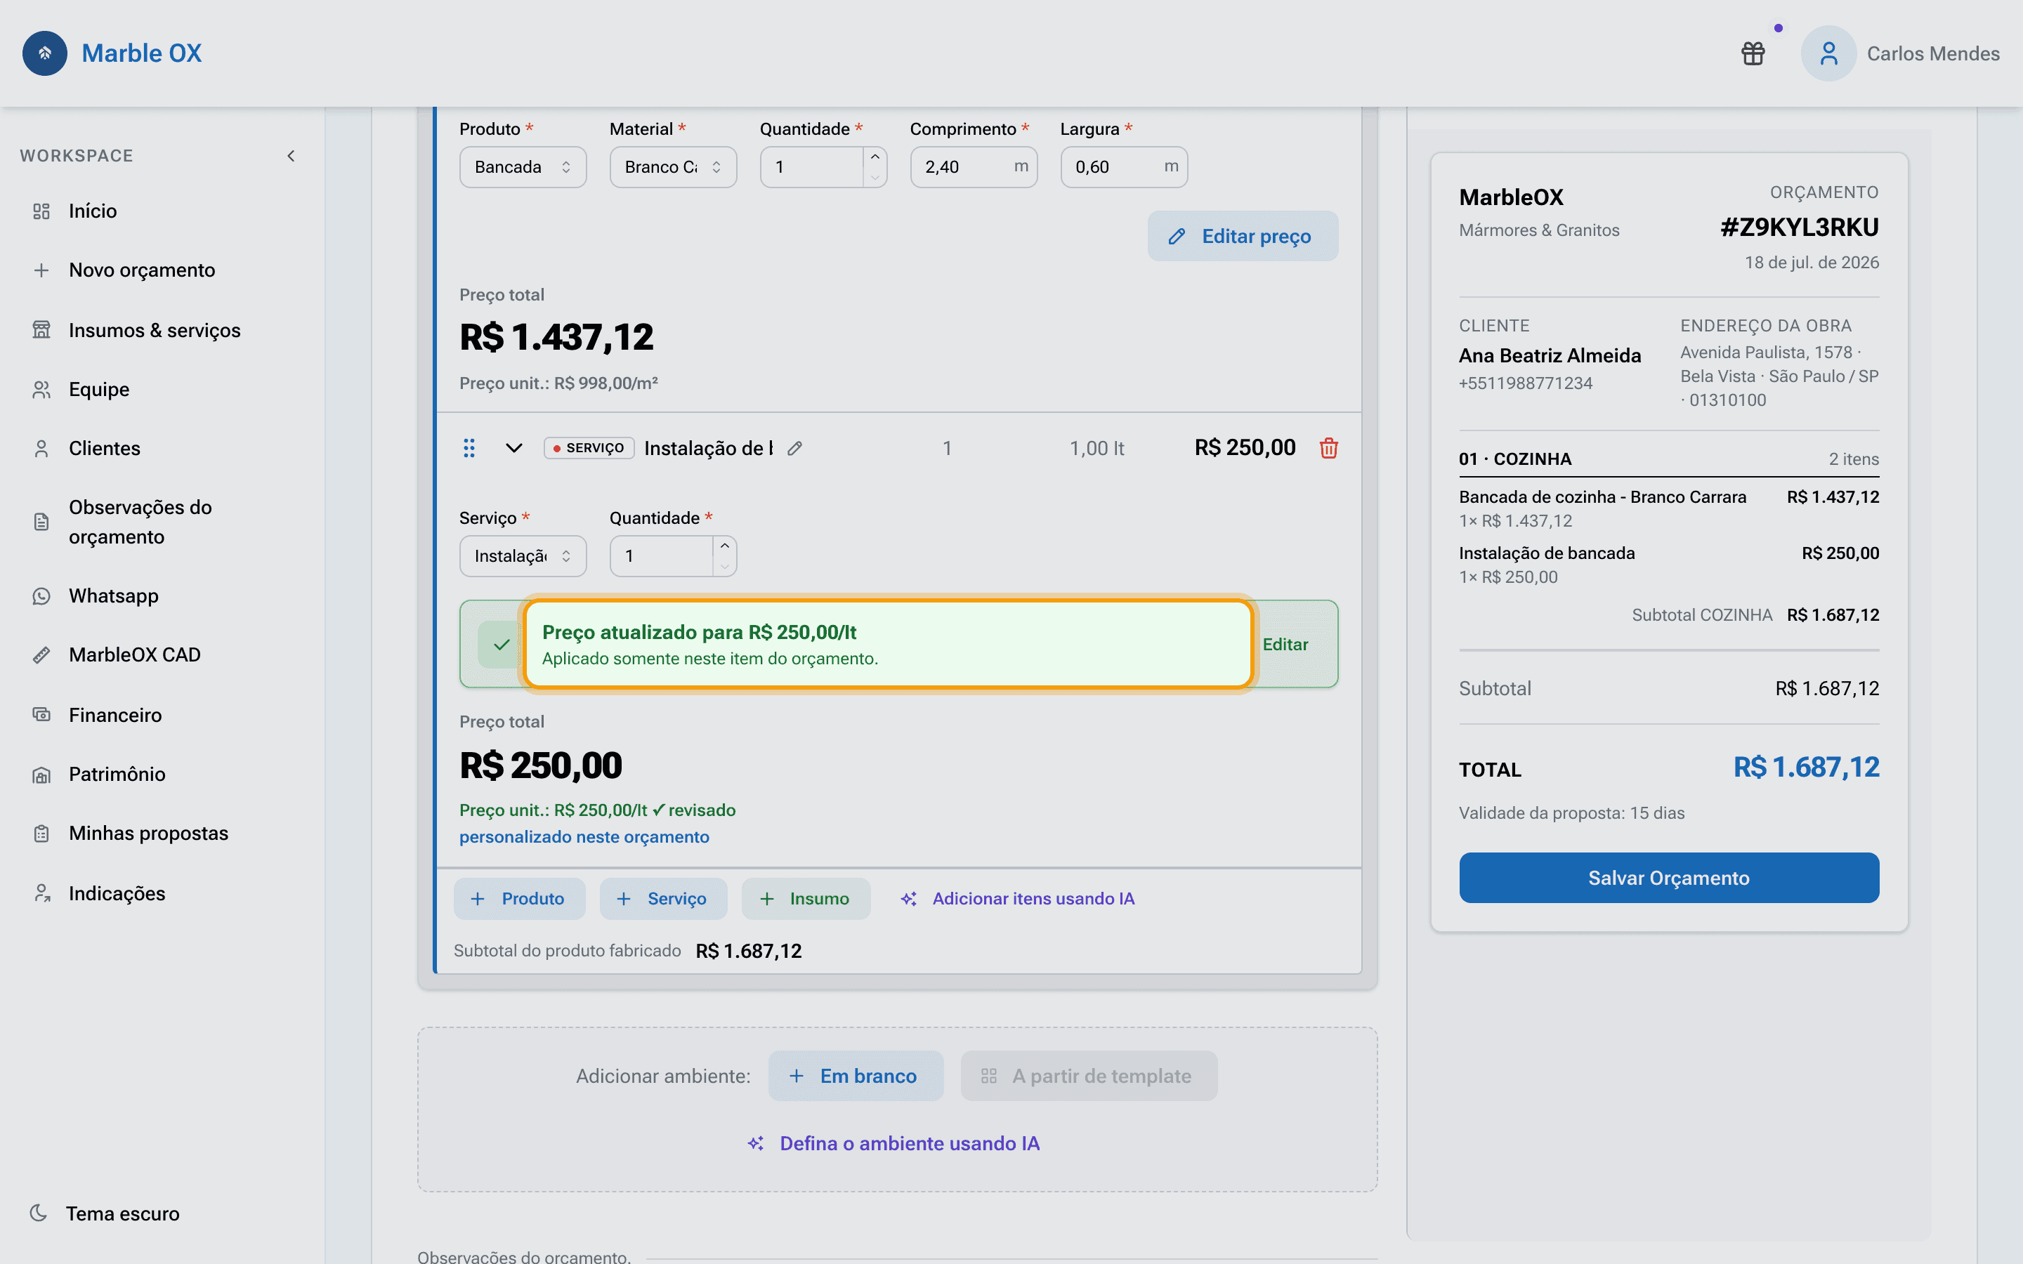This screenshot has height=1264, width=2023.
Task: Click the Clientes person icon
Action: [41, 449]
